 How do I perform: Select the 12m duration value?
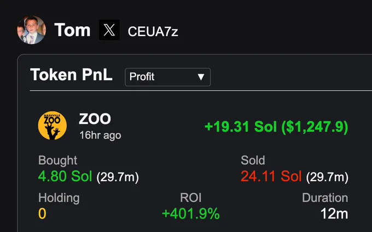pyautogui.click(x=334, y=213)
